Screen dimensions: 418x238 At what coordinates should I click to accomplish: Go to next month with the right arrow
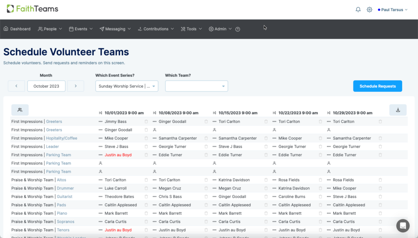[76, 86]
